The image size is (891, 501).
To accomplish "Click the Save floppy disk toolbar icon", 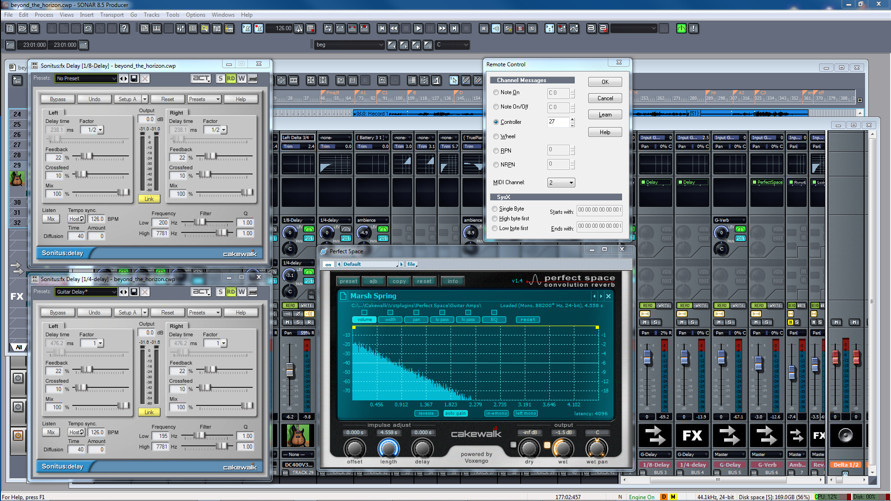I will point(34,28).
